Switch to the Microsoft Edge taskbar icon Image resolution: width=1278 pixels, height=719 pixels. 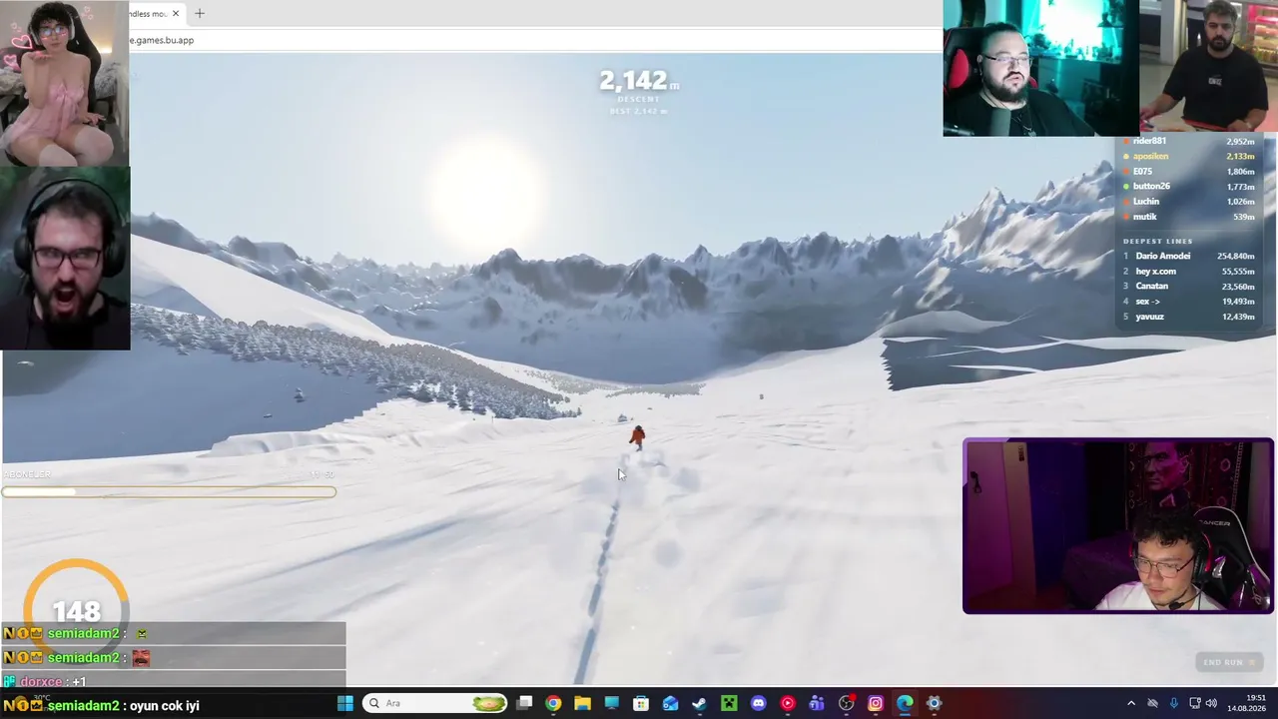click(905, 703)
